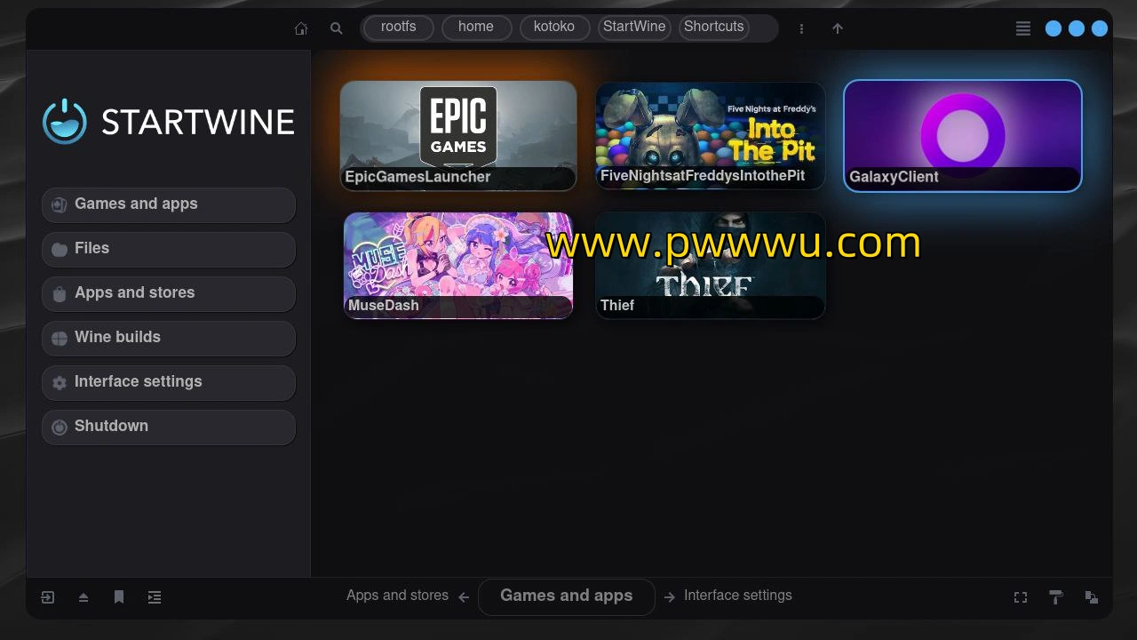This screenshot has width=1137, height=640.
Task: Open the three-dot more options menu
Action: [801, 28]
